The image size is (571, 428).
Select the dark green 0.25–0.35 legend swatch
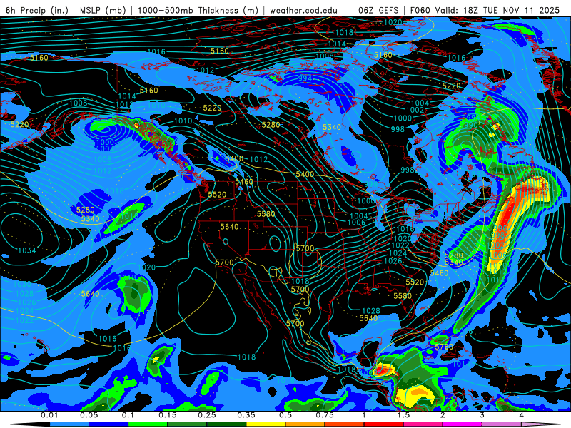tap(226, 424)
